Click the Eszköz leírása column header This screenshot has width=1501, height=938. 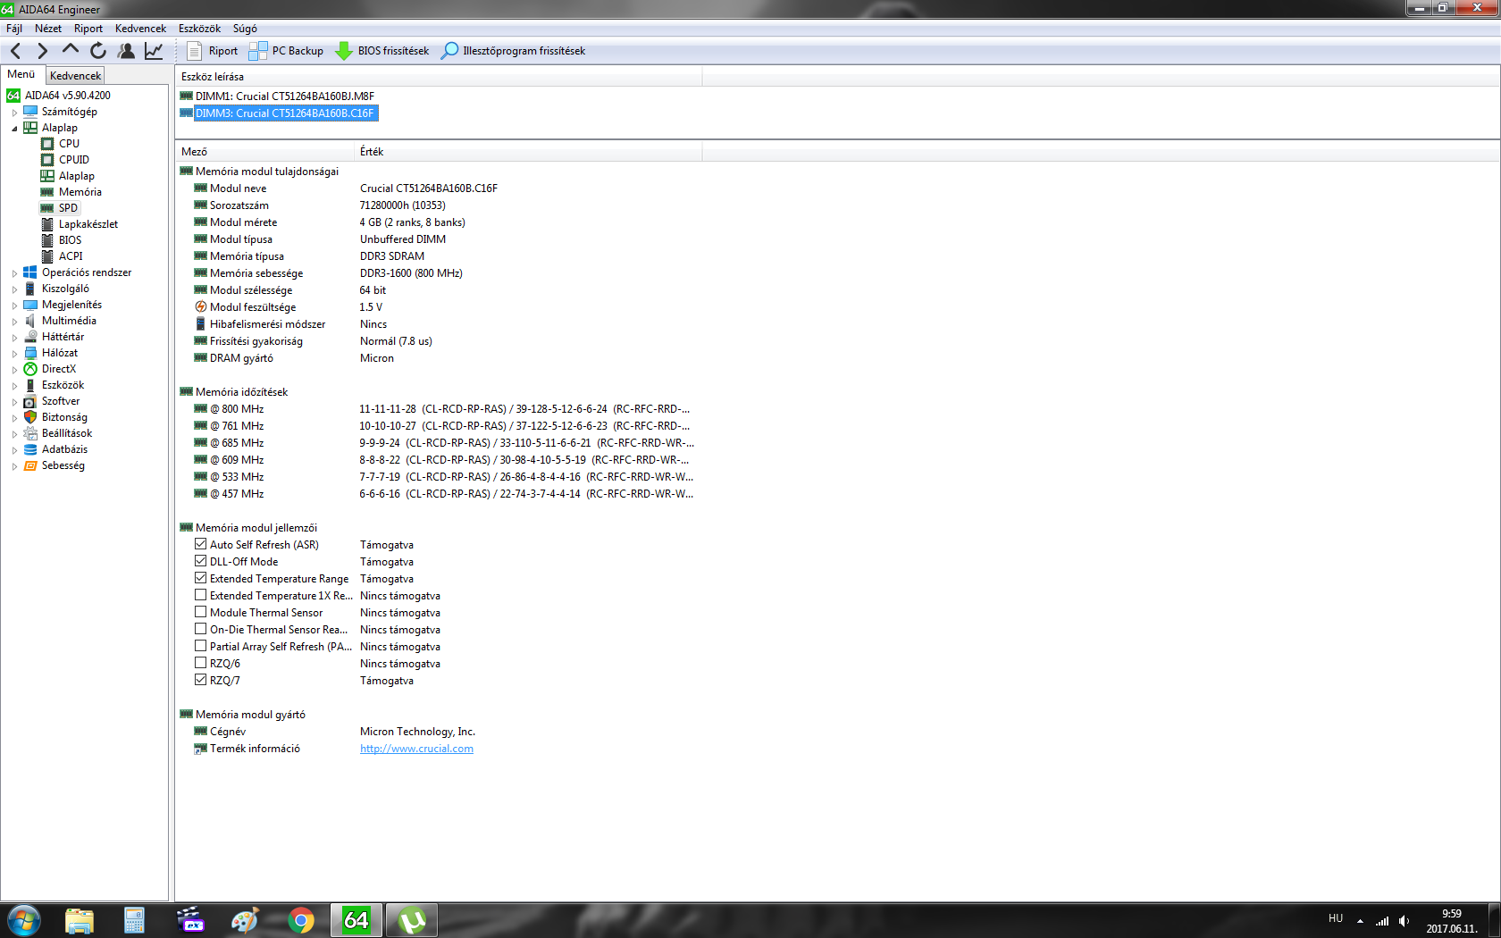click(439, 77)
